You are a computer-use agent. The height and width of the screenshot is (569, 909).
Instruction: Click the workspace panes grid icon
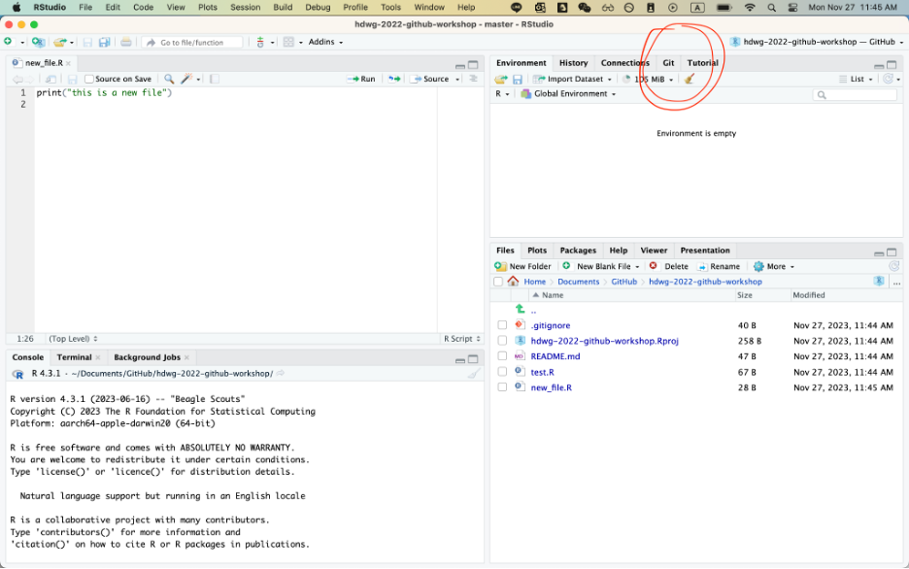pos(288,42)
